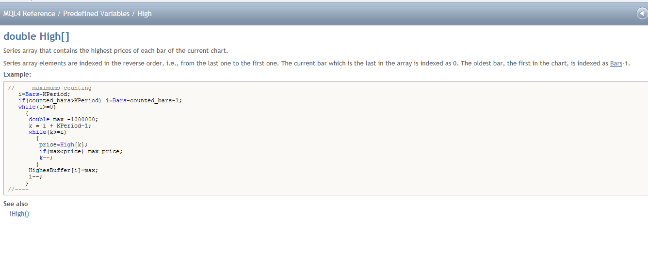Click the previous page arrow icon
Screen dimensions: 648x255
coord(642,14)
